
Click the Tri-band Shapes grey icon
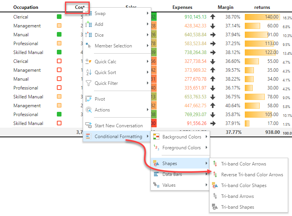click(215, 207)
